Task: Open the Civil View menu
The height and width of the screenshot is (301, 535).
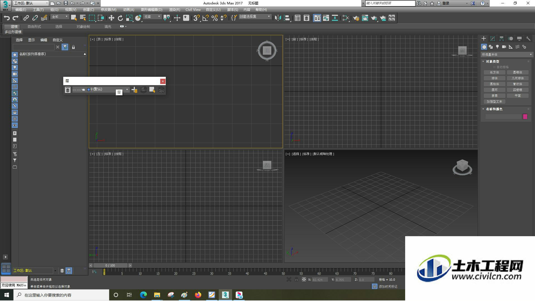Action: coord(193,10)
